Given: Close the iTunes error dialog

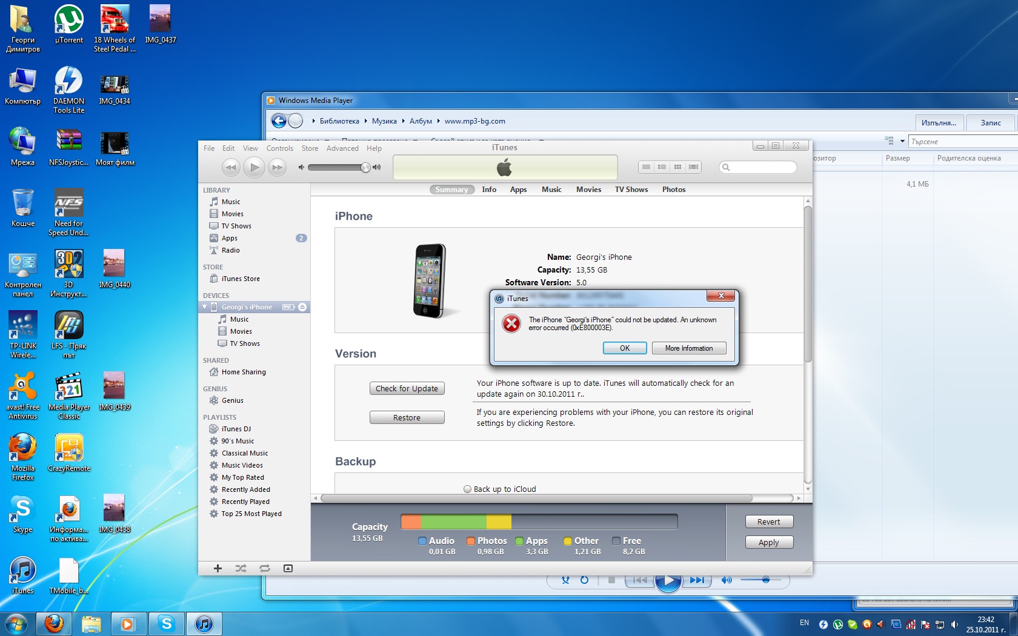Looking at the screenshot, I should pyautogui.click(x=721, y=296).
